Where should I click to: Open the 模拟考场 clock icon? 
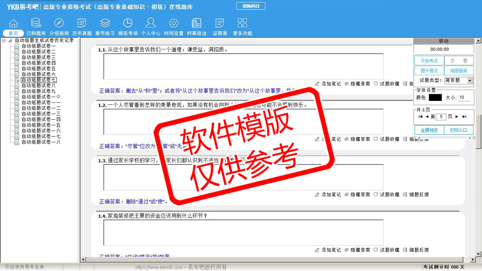tap(128, 24)
